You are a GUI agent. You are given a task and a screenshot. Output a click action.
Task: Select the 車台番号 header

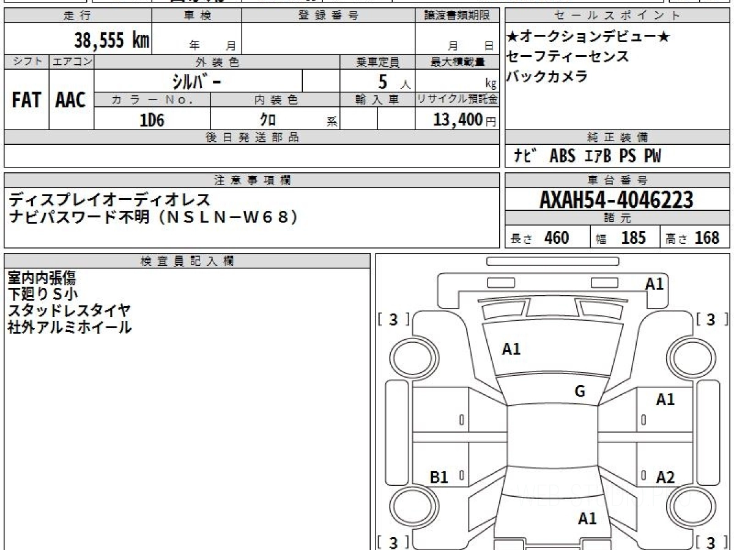(x=618, y=180)
